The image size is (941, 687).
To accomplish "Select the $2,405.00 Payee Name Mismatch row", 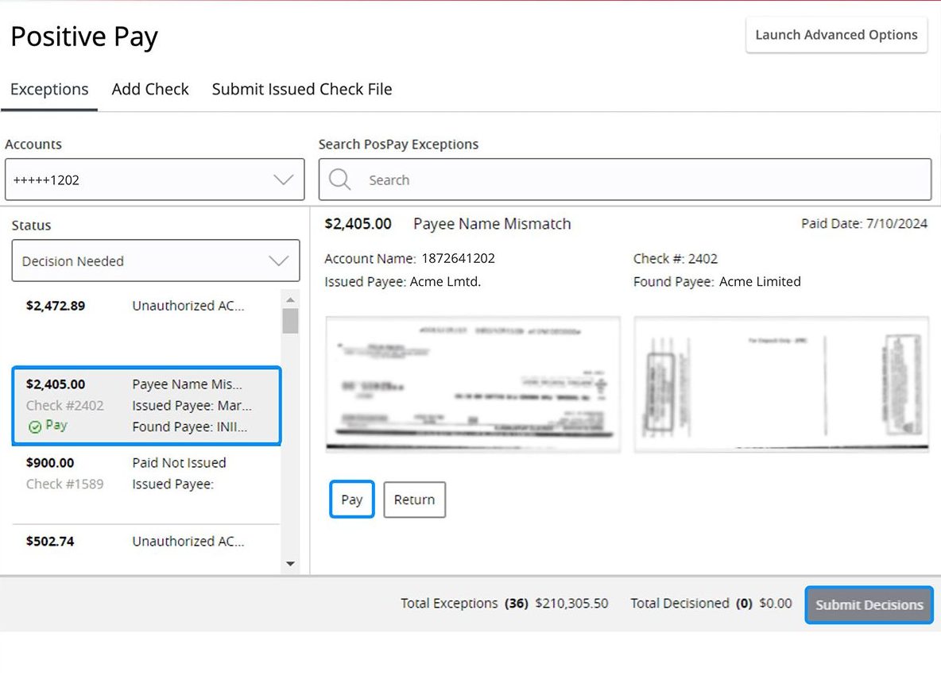I will [x=145, y=406].
